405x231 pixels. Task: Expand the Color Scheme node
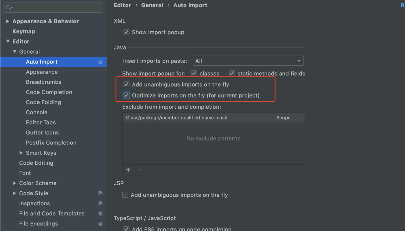(14, 183)
